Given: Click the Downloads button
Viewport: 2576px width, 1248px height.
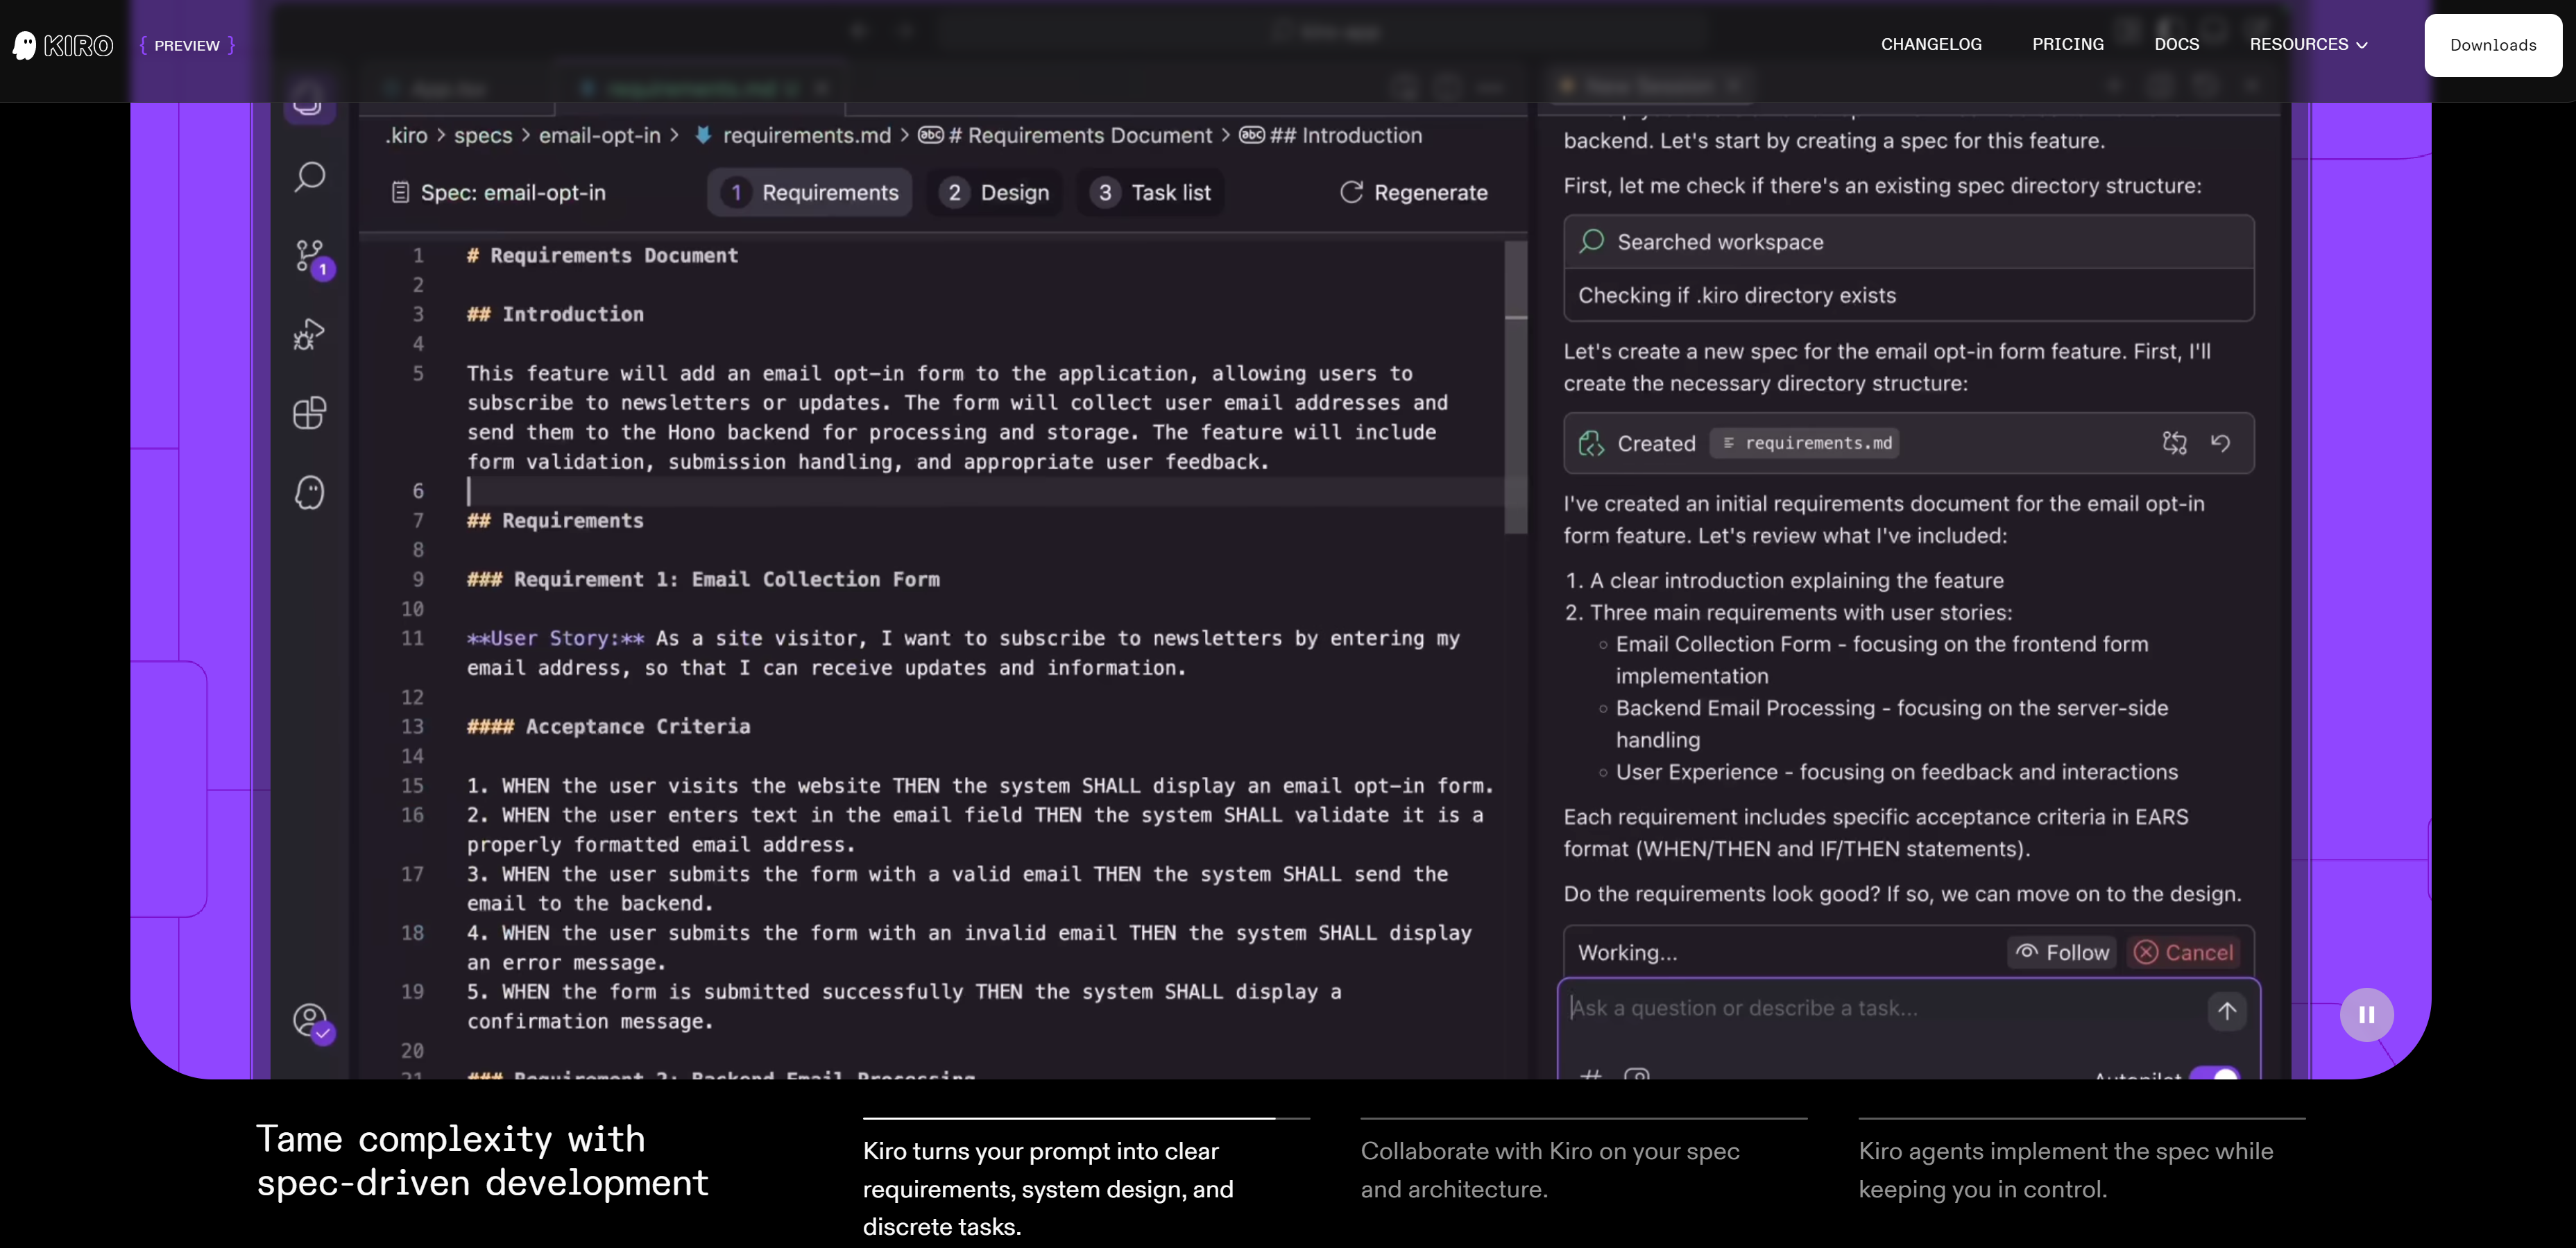Looking at the screenshot, I should coord(2492,45).
